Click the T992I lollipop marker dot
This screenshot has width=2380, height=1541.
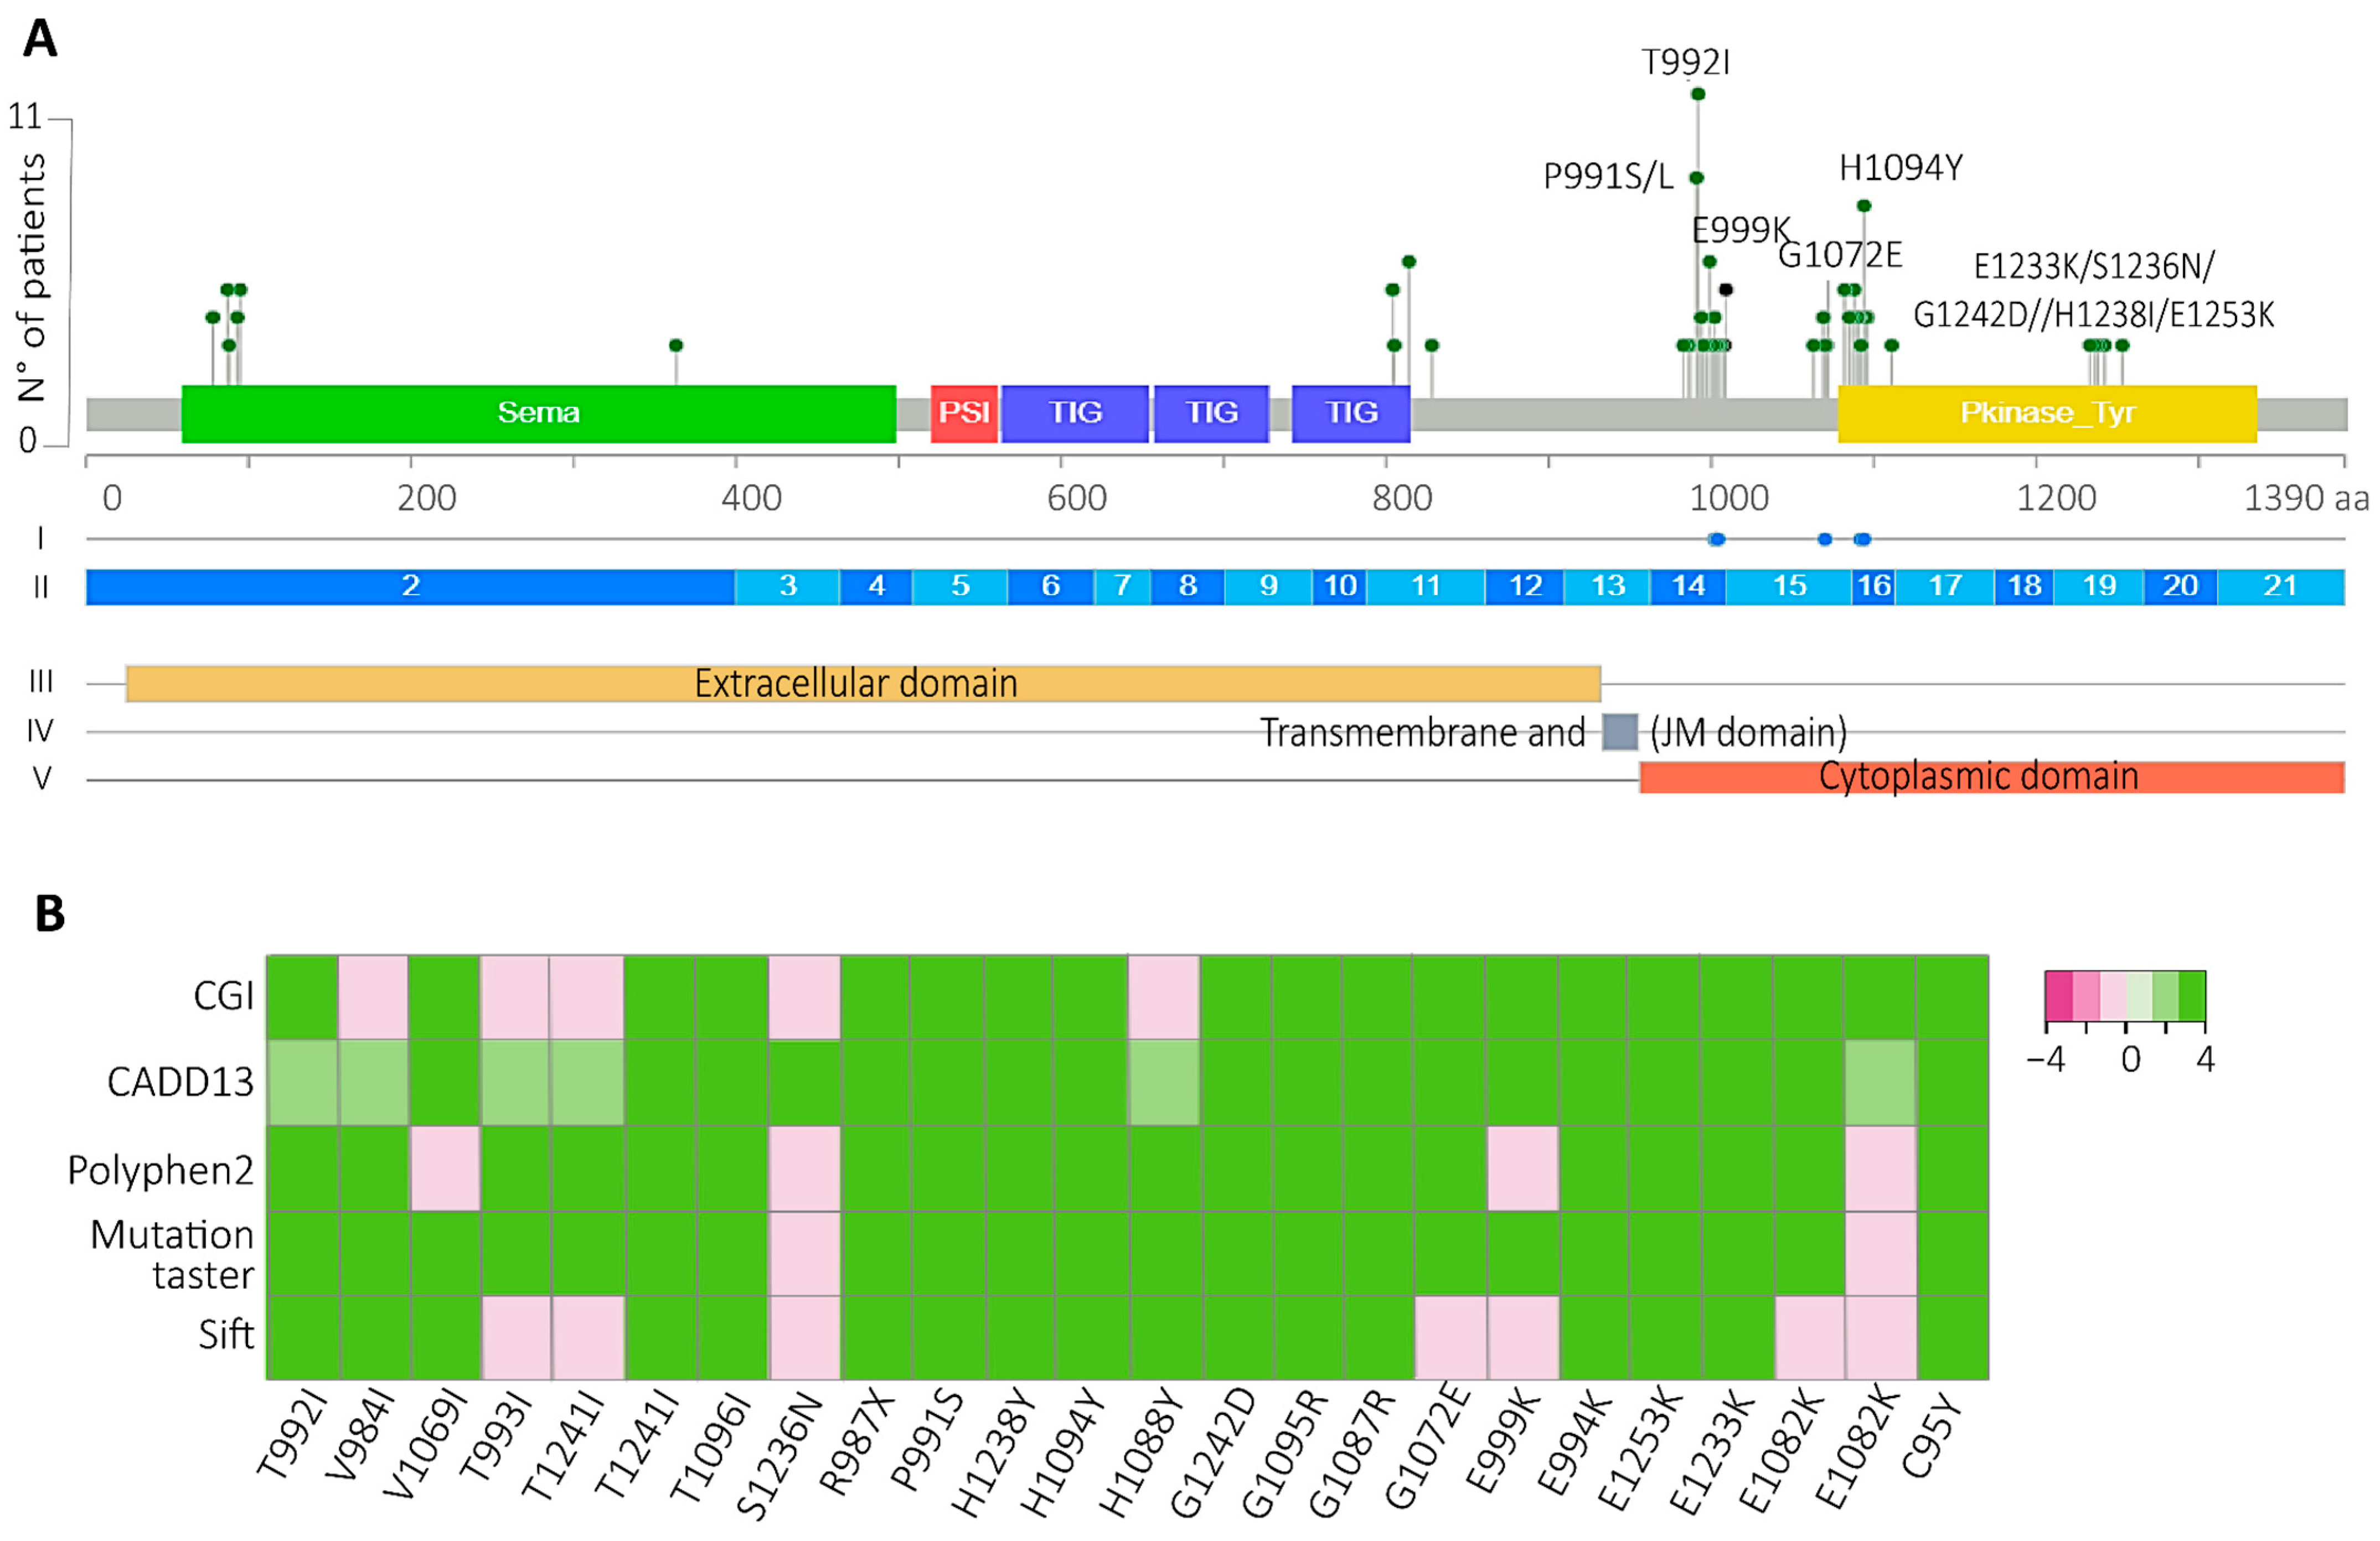(1698, 94)
